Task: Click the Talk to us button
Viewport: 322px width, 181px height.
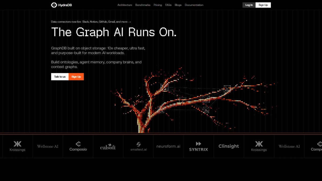Action: click(60, 77)
